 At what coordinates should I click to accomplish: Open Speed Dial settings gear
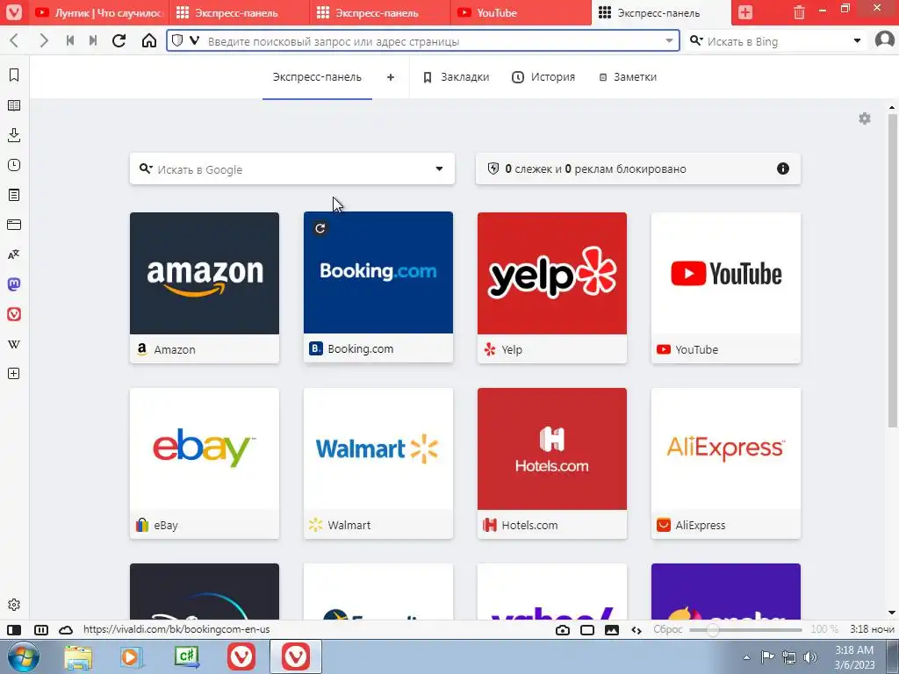point(865,118)
